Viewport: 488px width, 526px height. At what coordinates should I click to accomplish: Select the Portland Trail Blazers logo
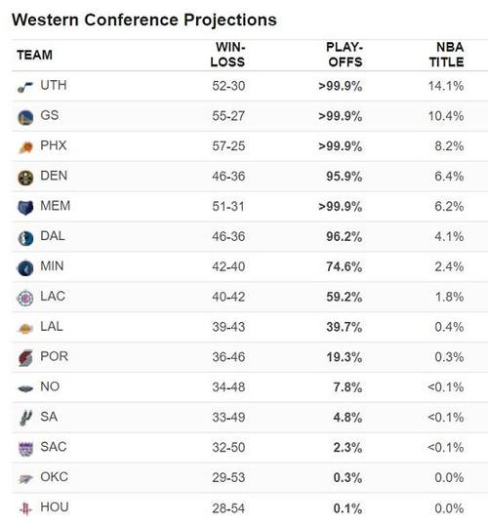coord(25,358)
